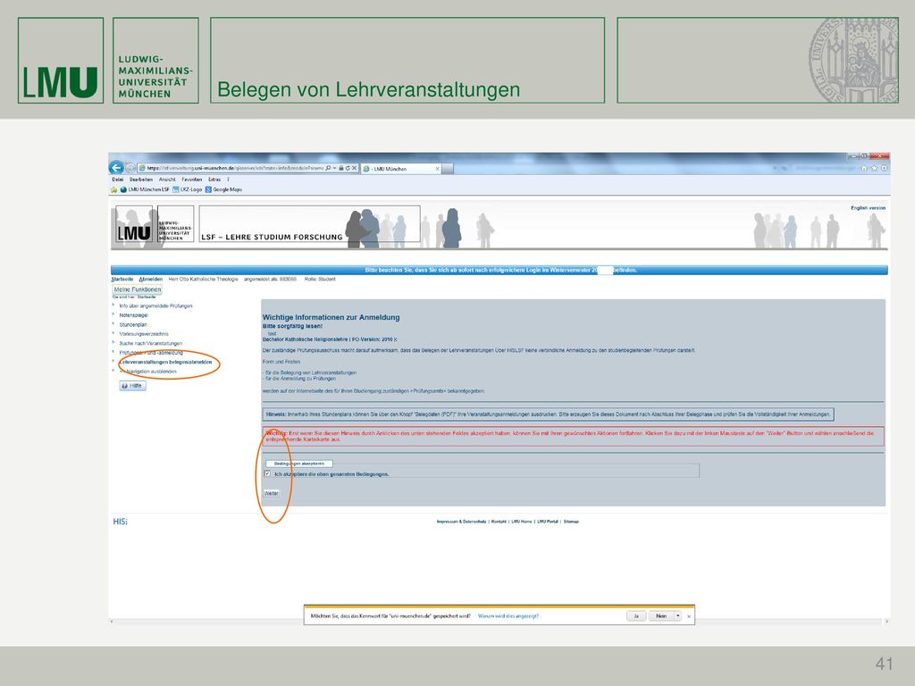The image size is (915, 686).
Task: Click the Abmelden logout link
Action: tap(150, 280)
